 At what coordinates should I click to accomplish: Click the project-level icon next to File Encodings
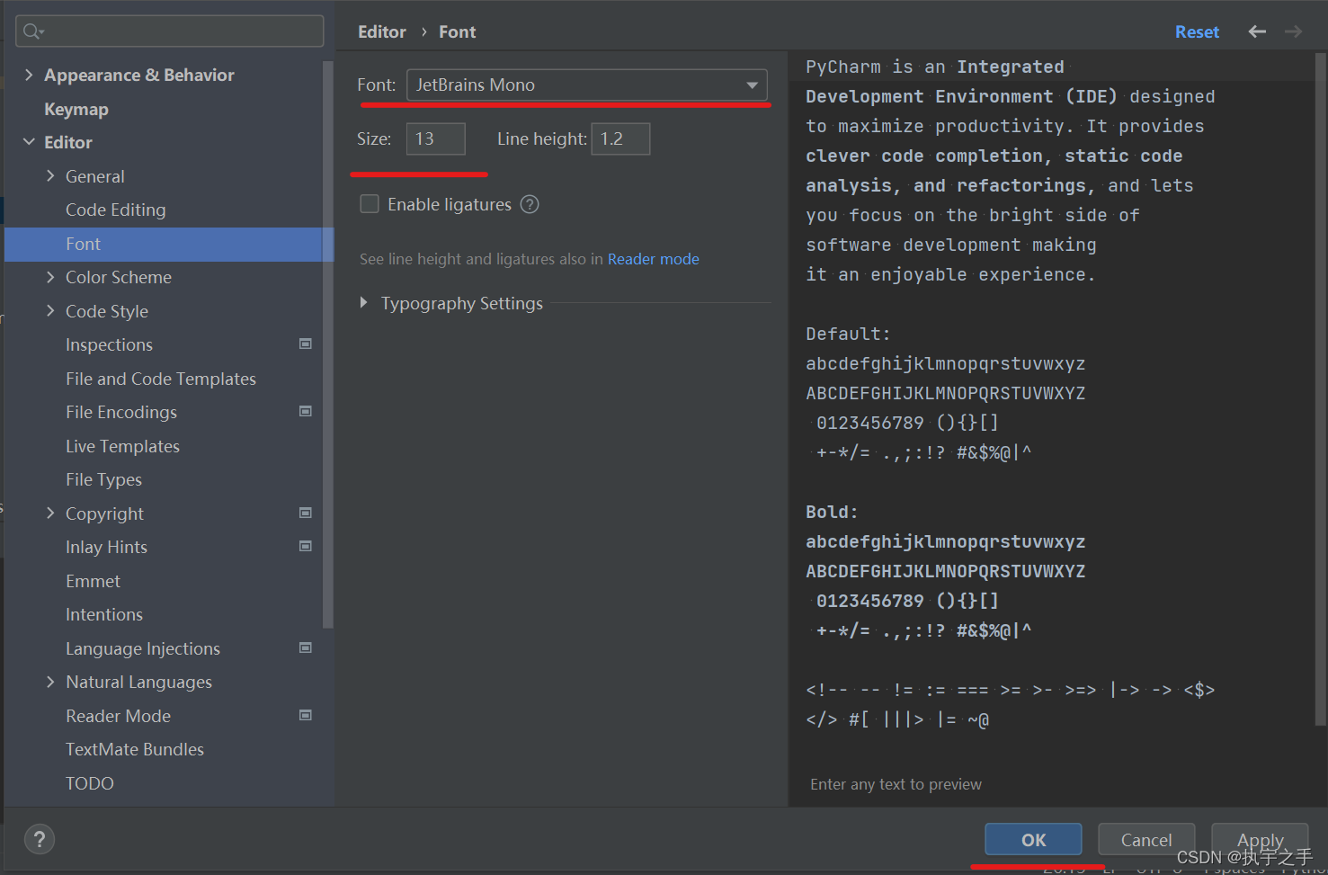pos(306,411)
